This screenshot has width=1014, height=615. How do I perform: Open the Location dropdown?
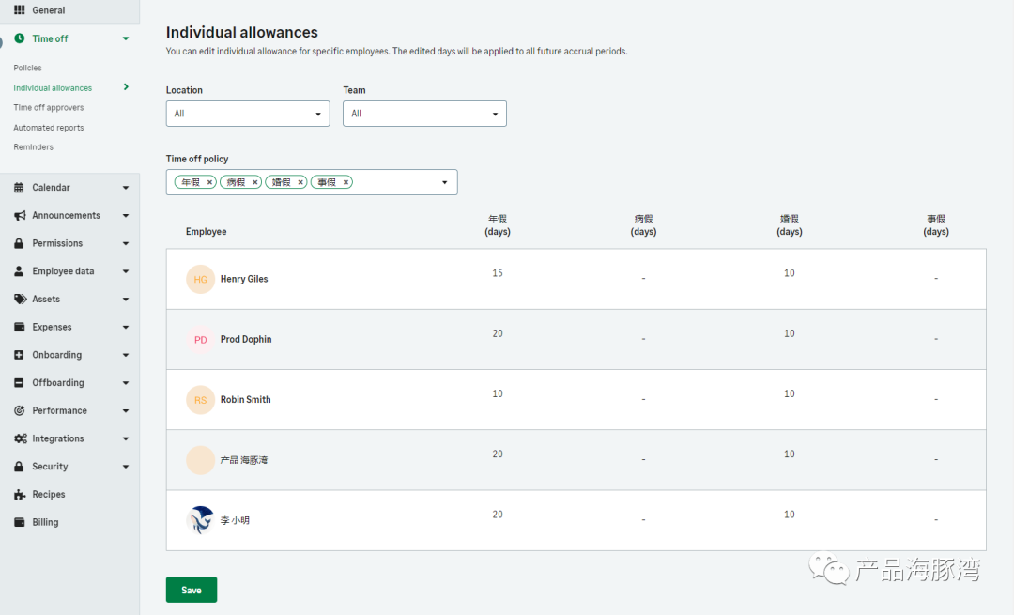[248, 114]
